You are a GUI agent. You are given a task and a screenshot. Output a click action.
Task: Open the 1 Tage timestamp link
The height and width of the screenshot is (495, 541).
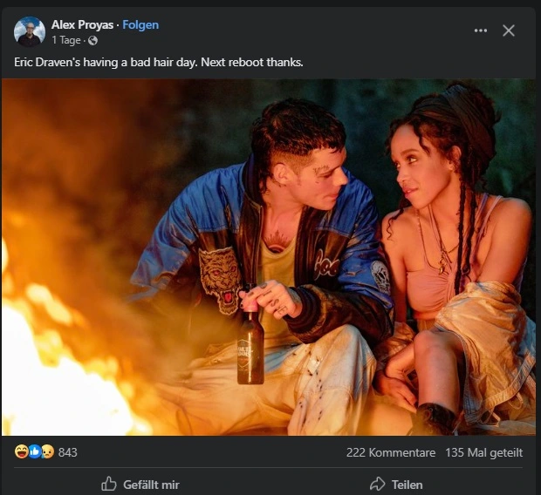coord(66,40)
